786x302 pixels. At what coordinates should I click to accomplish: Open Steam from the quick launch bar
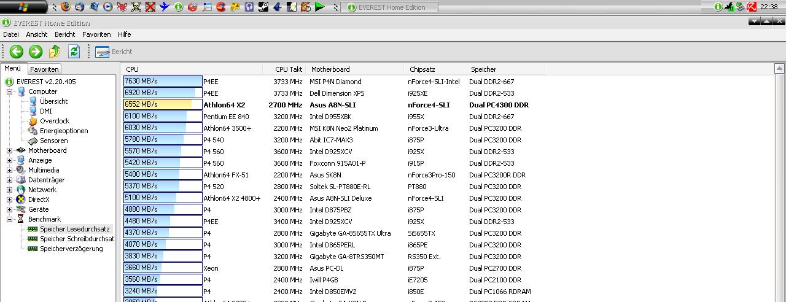pos(263,7)
